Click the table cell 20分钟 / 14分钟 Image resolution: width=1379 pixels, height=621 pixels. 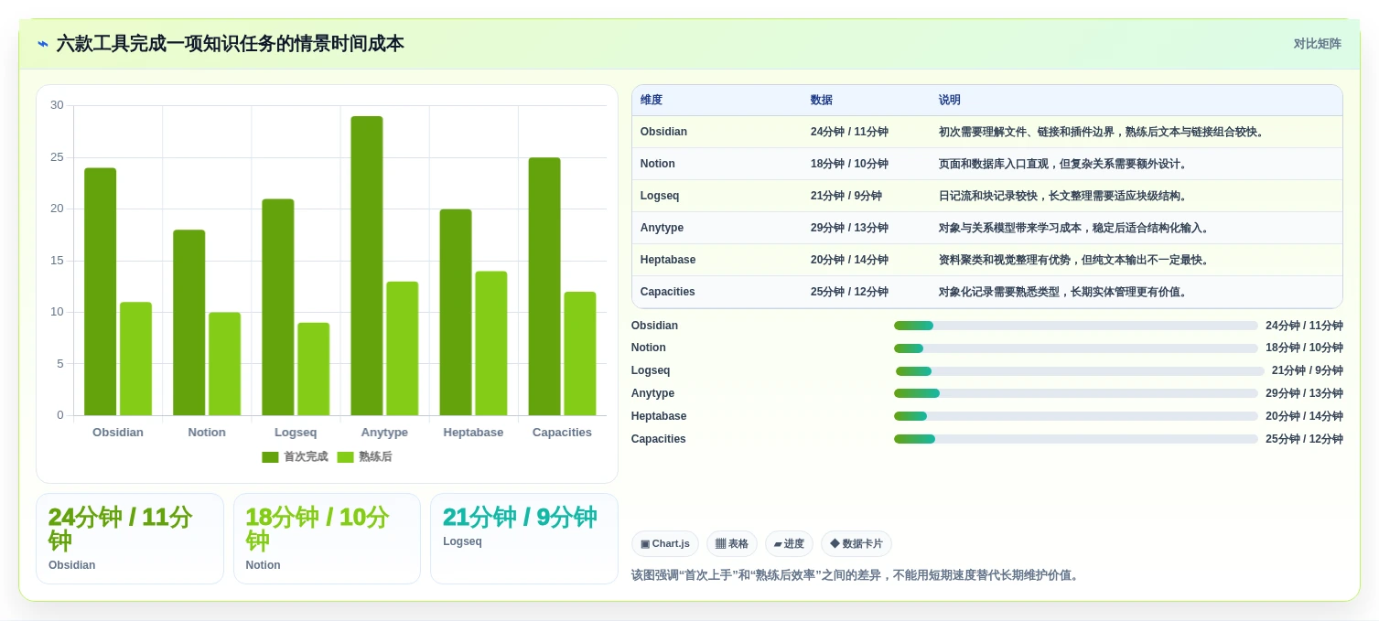[849, 260]
